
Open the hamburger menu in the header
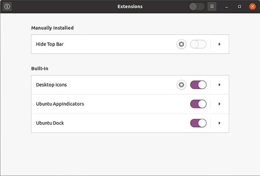212,6
